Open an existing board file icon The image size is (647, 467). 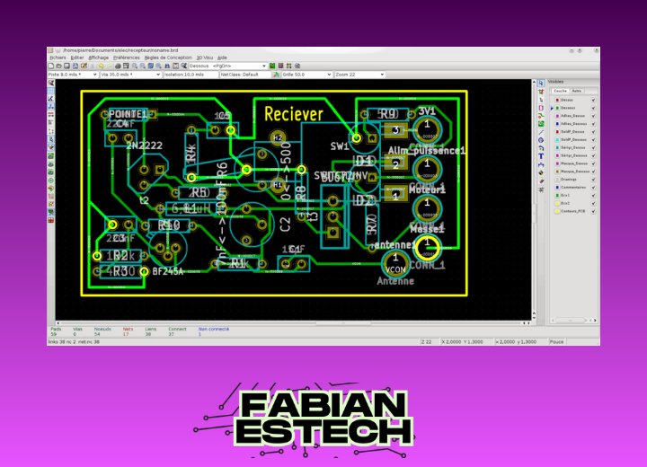tap(59, 66)
